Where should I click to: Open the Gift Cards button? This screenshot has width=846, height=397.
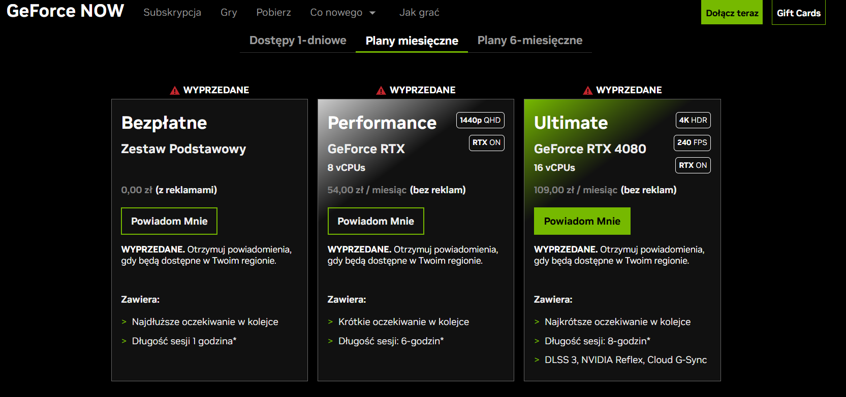click(799, 12)
